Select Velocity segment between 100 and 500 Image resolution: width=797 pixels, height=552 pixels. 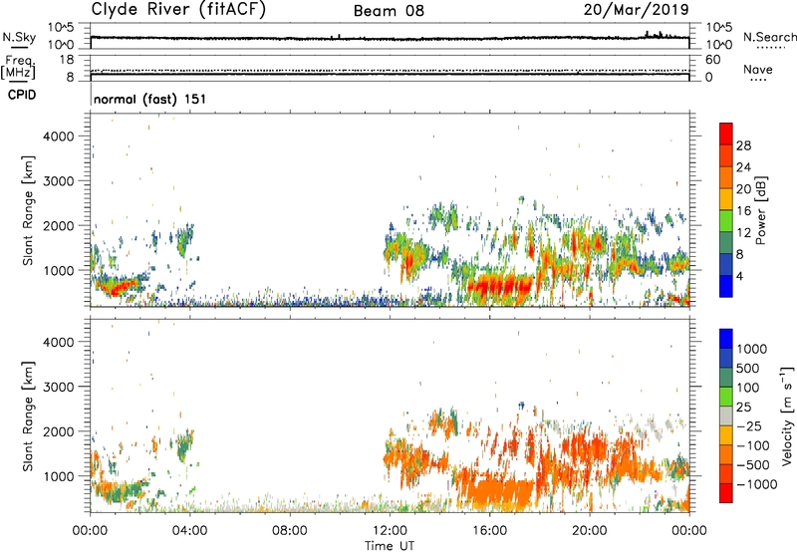pyautogui.click(x=726, y=378)
